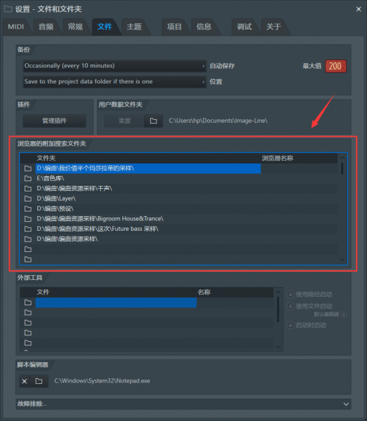Click folder icon beside D:\编曲\Layer\

tap(28, 199)
